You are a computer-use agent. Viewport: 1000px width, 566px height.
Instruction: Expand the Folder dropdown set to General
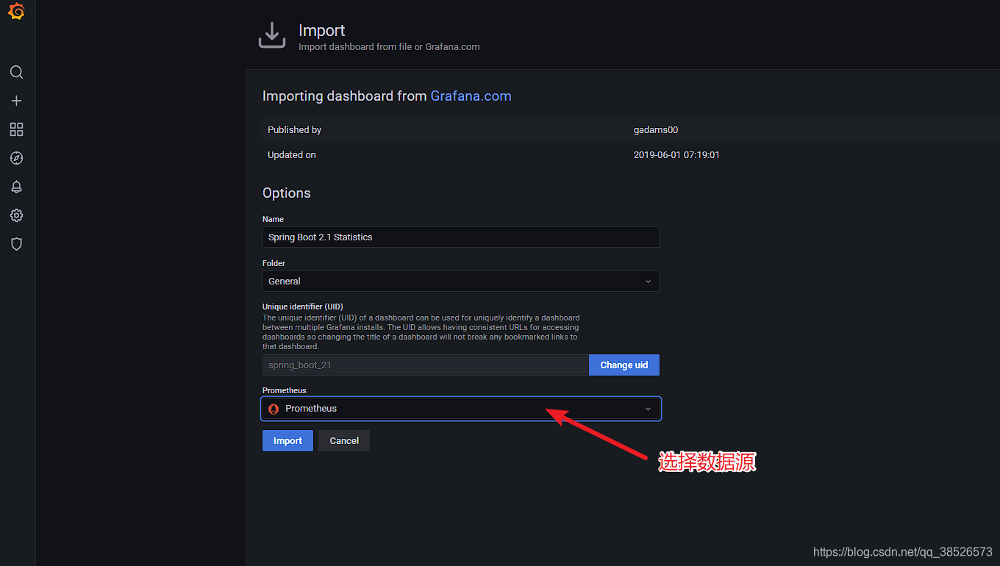pos(461,282)
